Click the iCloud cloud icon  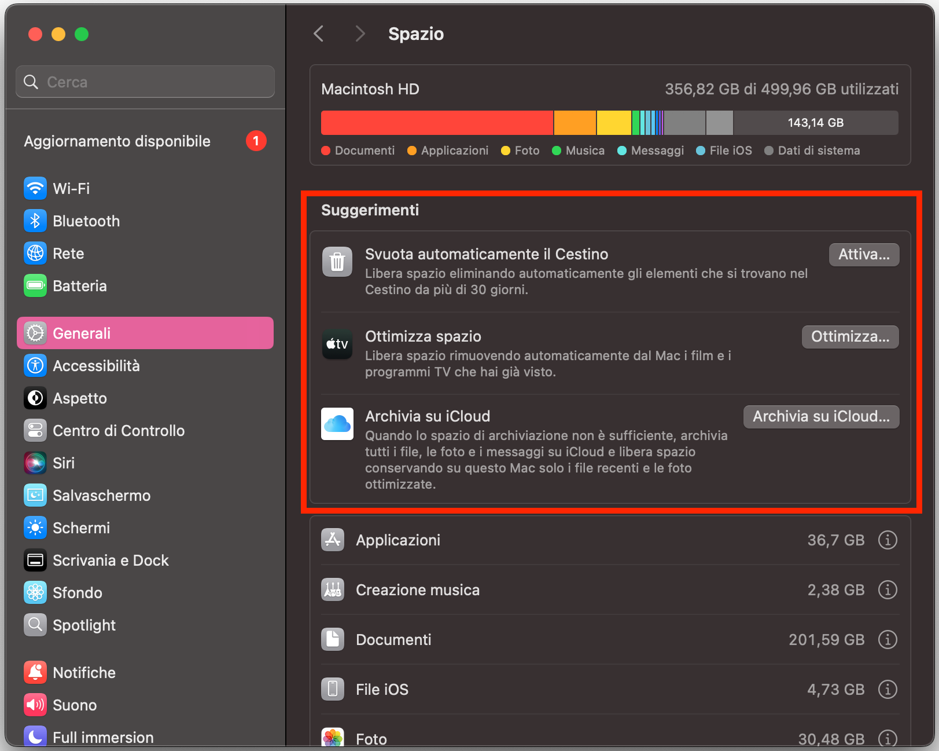pos(337,424)
